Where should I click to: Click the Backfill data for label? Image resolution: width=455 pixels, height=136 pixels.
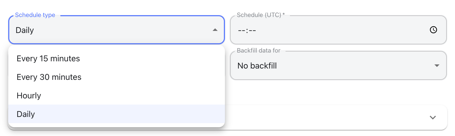click(x=258, y=50)
